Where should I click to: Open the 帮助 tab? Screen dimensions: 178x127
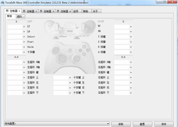tap(87, 11)
